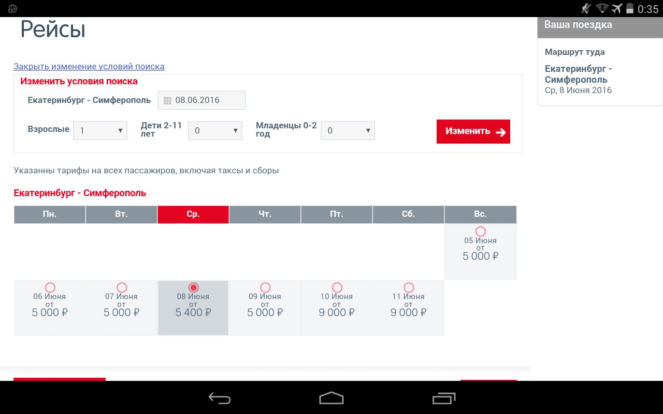Select the Пн. weekday column header
The height and width of the screenshot is (414, 663).
click(50, 214)
